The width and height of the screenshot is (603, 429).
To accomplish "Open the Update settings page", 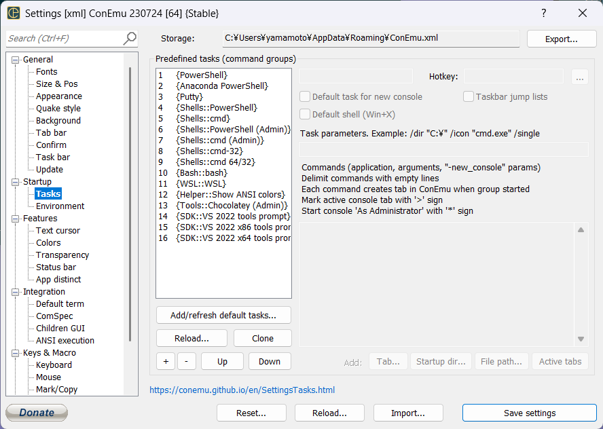I will 50,170.
